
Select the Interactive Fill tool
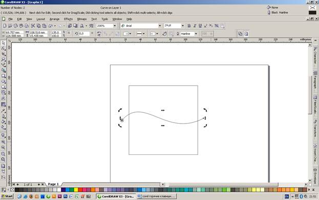point(3,128)
